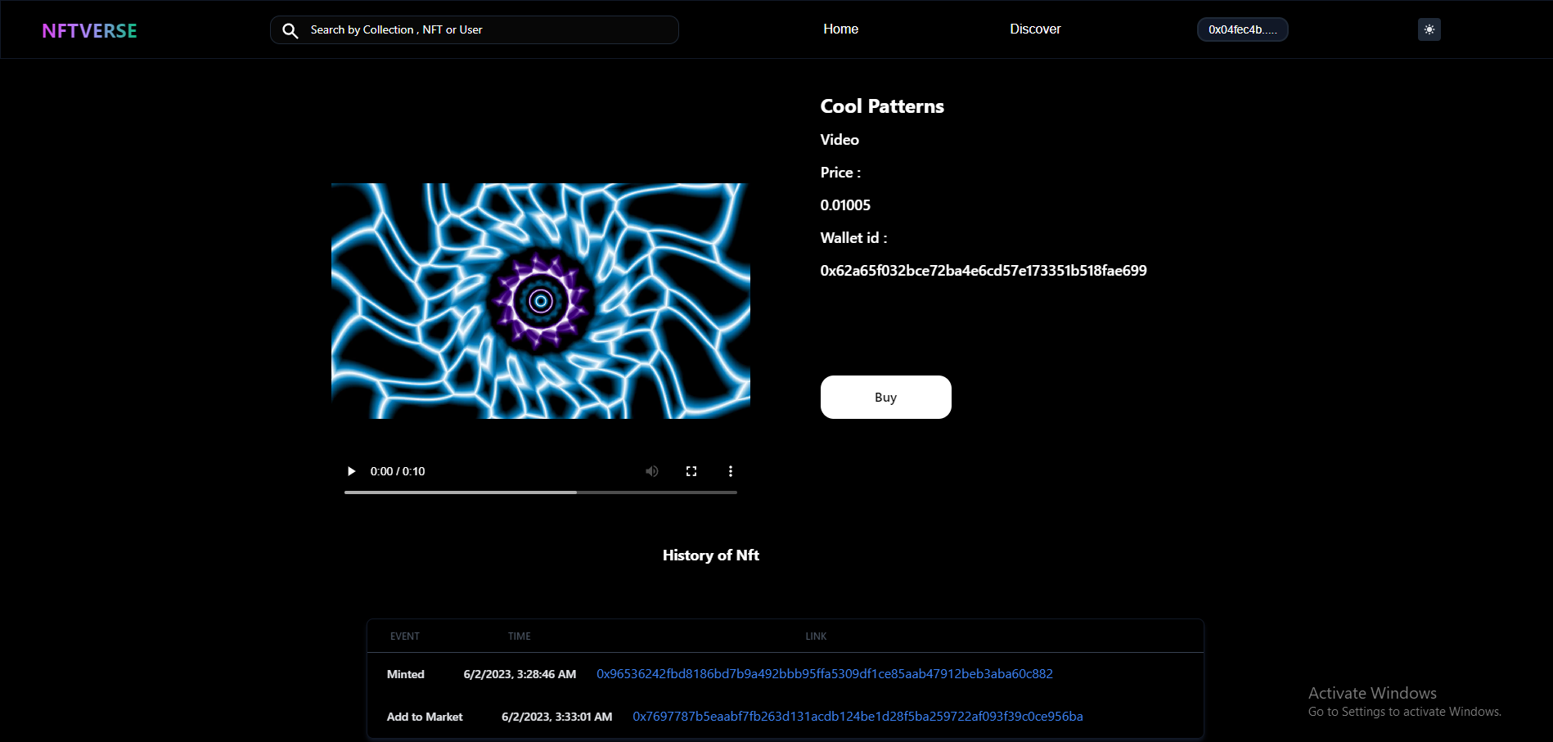Open the Discover page
This screenshot has width=1553, height=742.
(1034, 29)
